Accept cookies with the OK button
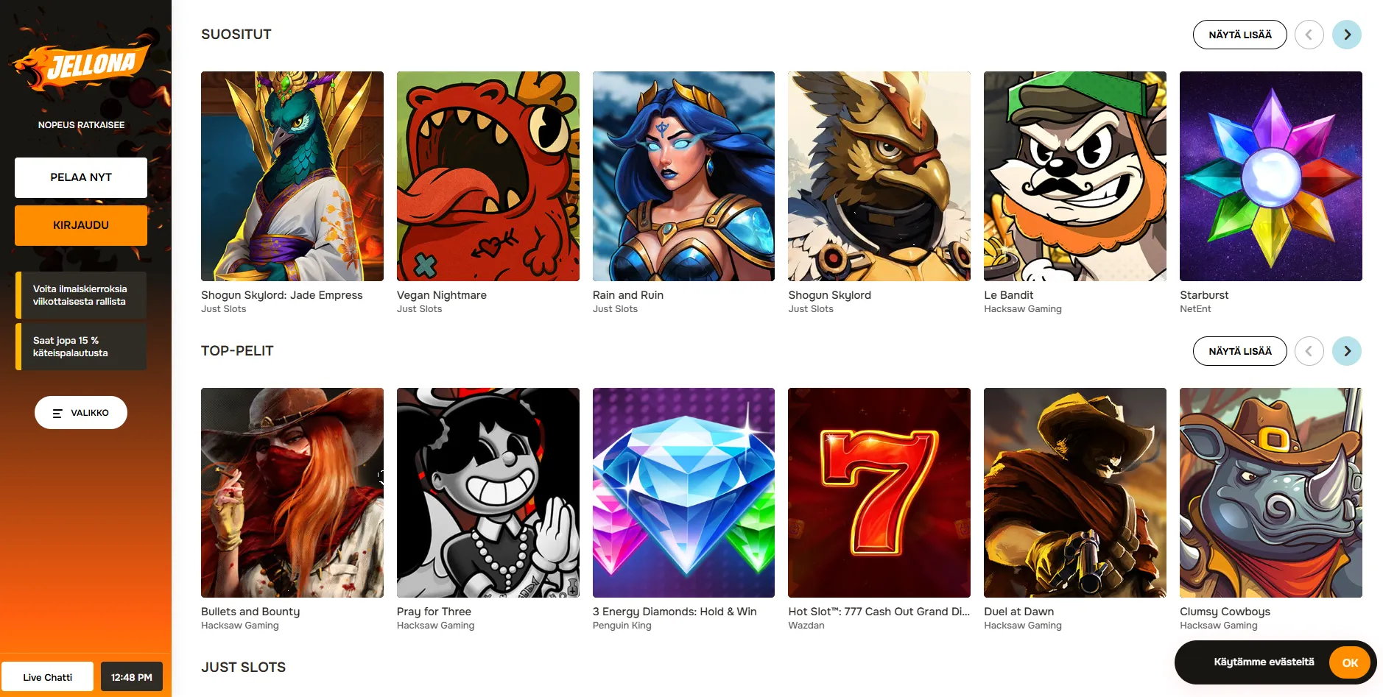This screenshot has width=1383, height=697. 1349,662
